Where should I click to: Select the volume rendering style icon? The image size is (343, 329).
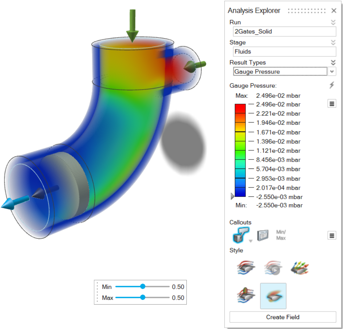[x=273, y=296]
